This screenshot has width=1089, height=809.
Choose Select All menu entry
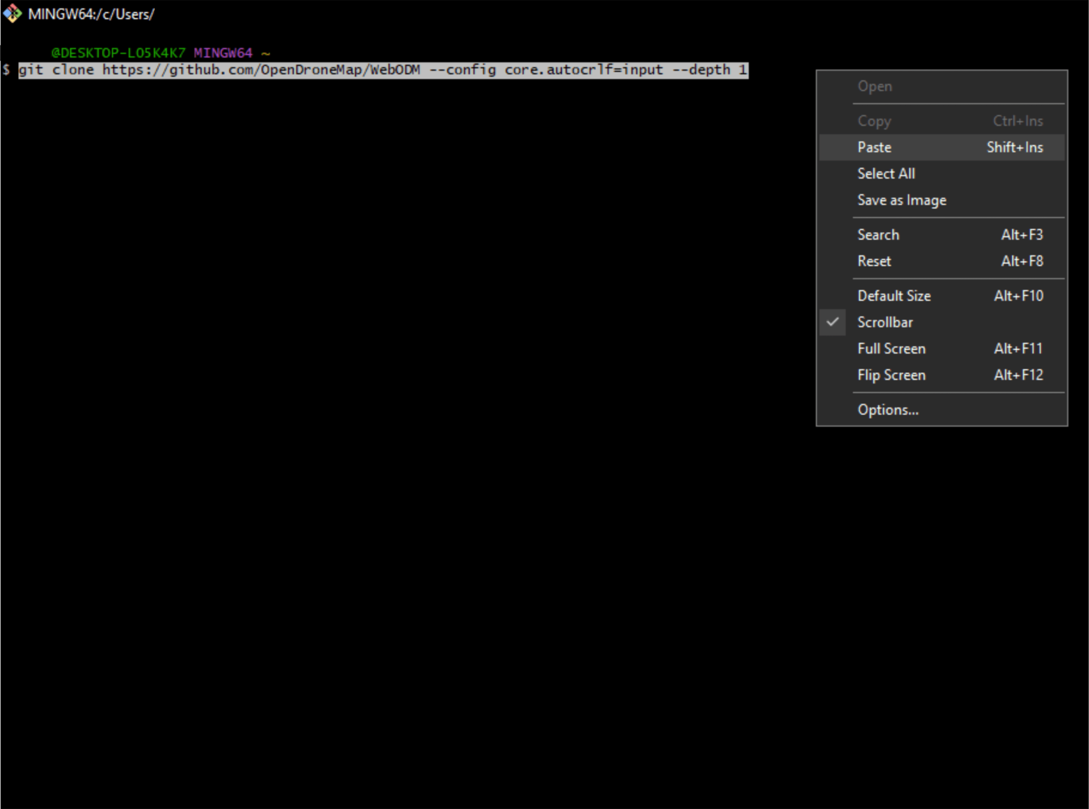[x=885, y=174]
